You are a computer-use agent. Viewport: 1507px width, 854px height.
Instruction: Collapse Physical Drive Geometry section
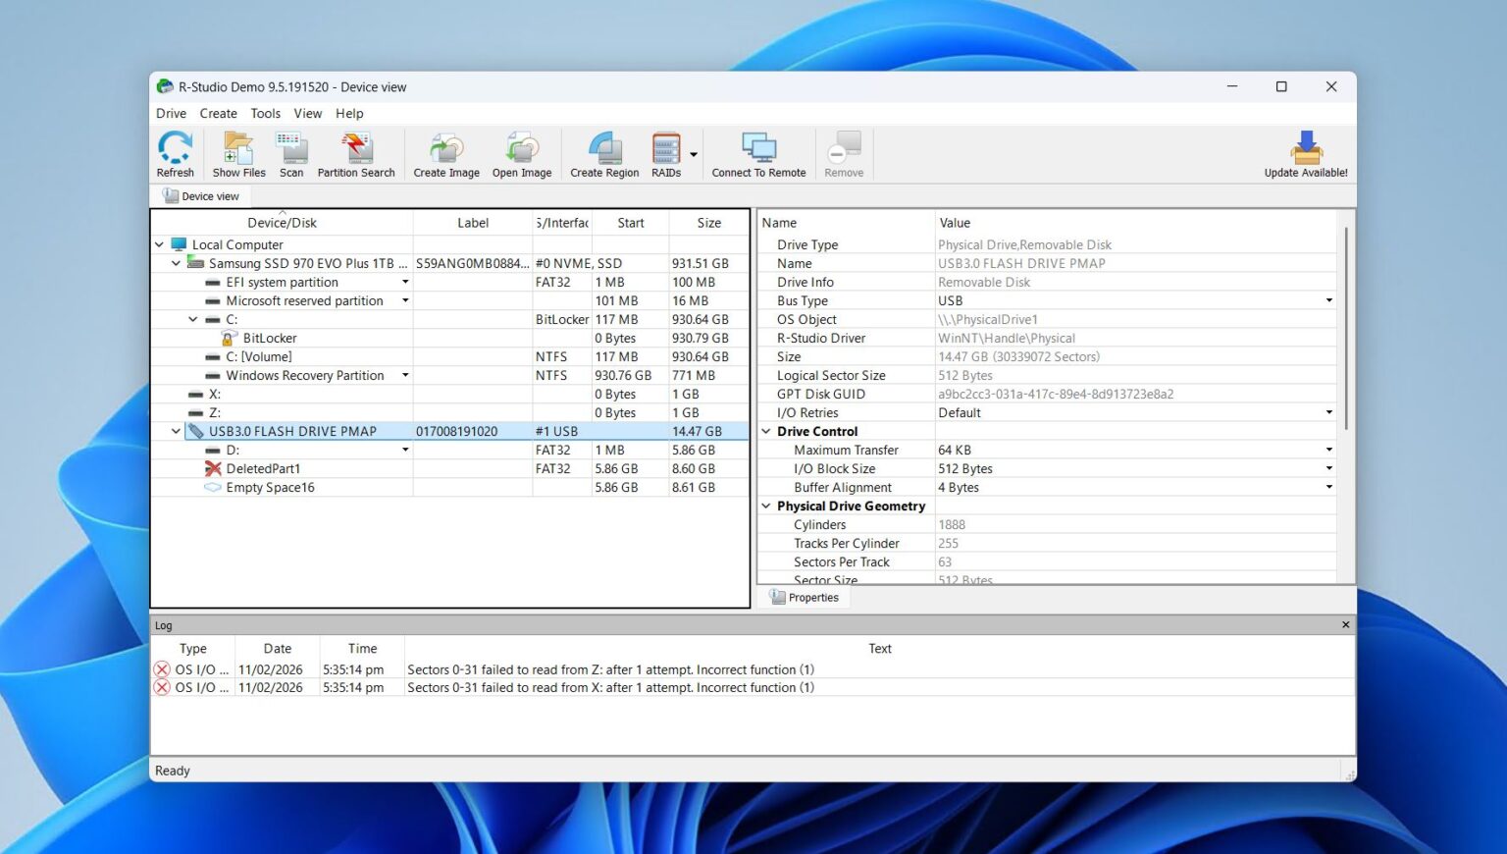766,506
